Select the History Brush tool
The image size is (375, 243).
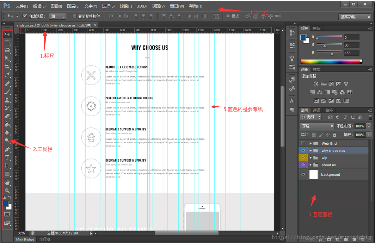(7, 108)
